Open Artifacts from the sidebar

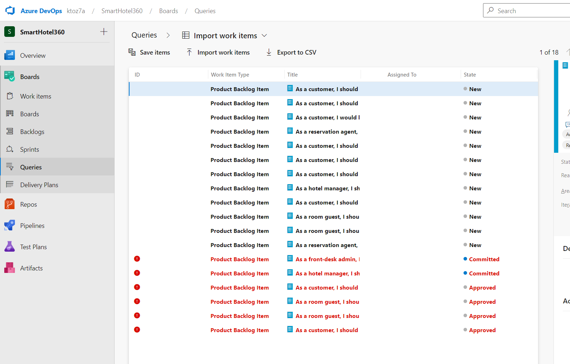pos(31,268)
